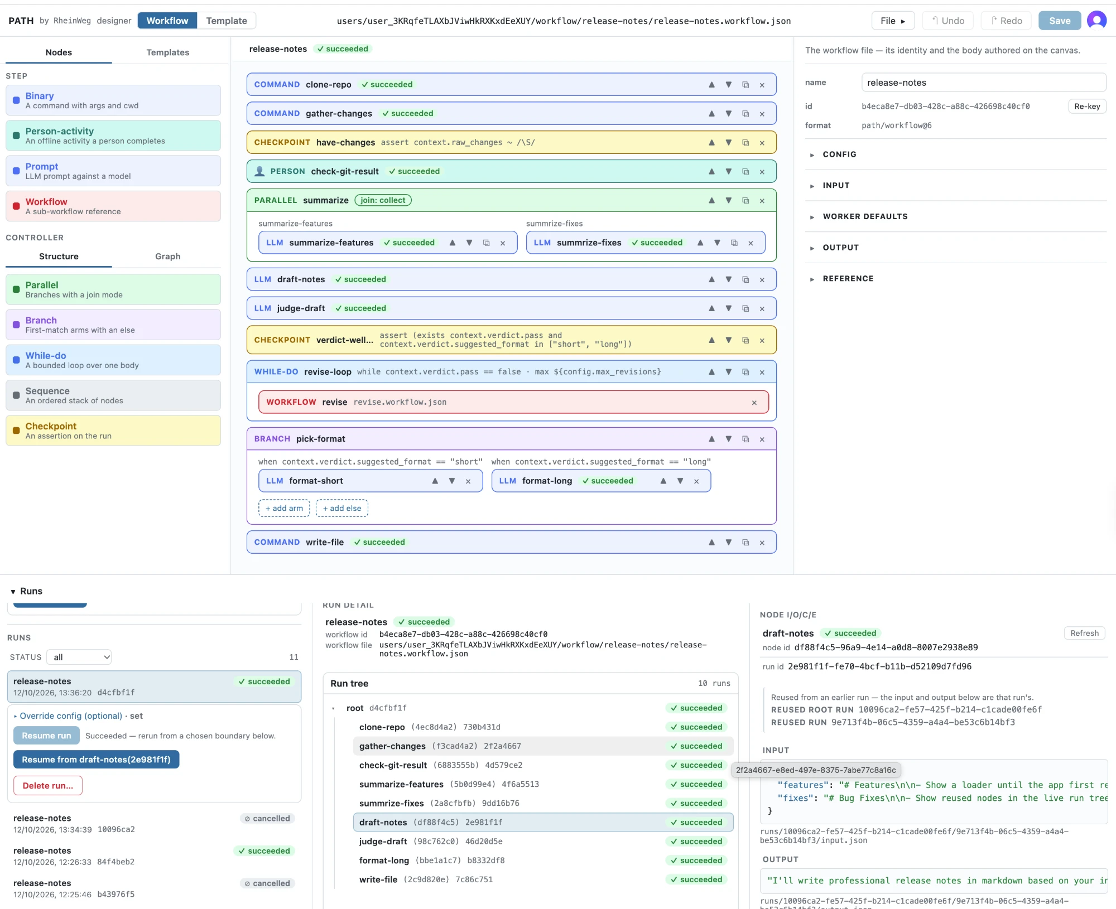This screenshot has height=909, width=1116.
Task: Click Re-key next to workflow id
Action: 1087,107
